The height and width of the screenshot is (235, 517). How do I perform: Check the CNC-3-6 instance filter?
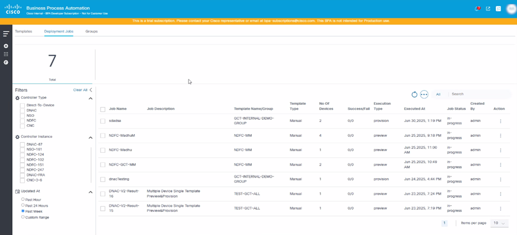click(x=23, y=180)
